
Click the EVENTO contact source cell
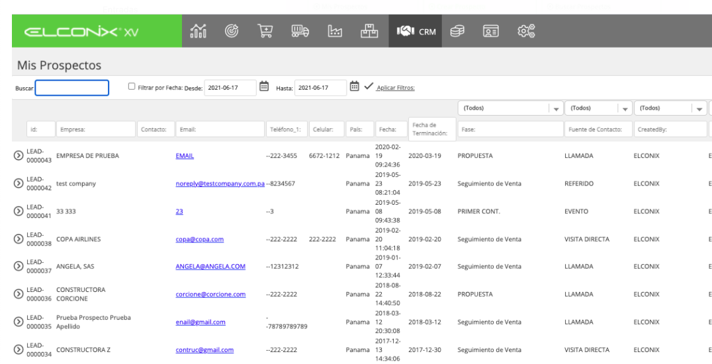pyautogui.click(x=576, y=211)
